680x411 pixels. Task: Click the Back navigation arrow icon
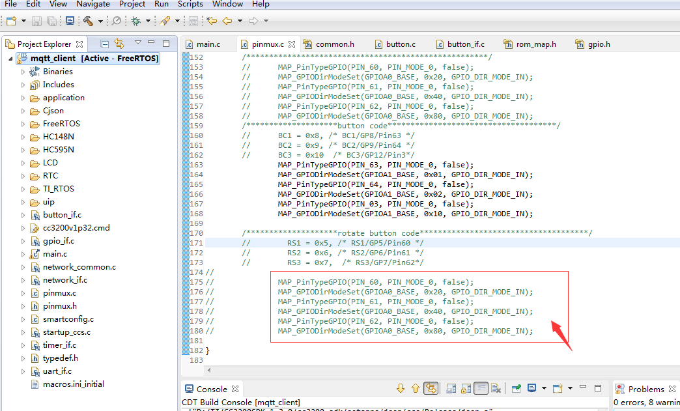(227, 21)
